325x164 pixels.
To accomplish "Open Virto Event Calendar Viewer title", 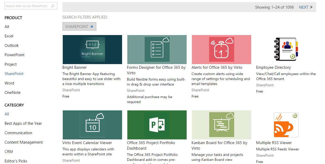I will 87,143.
